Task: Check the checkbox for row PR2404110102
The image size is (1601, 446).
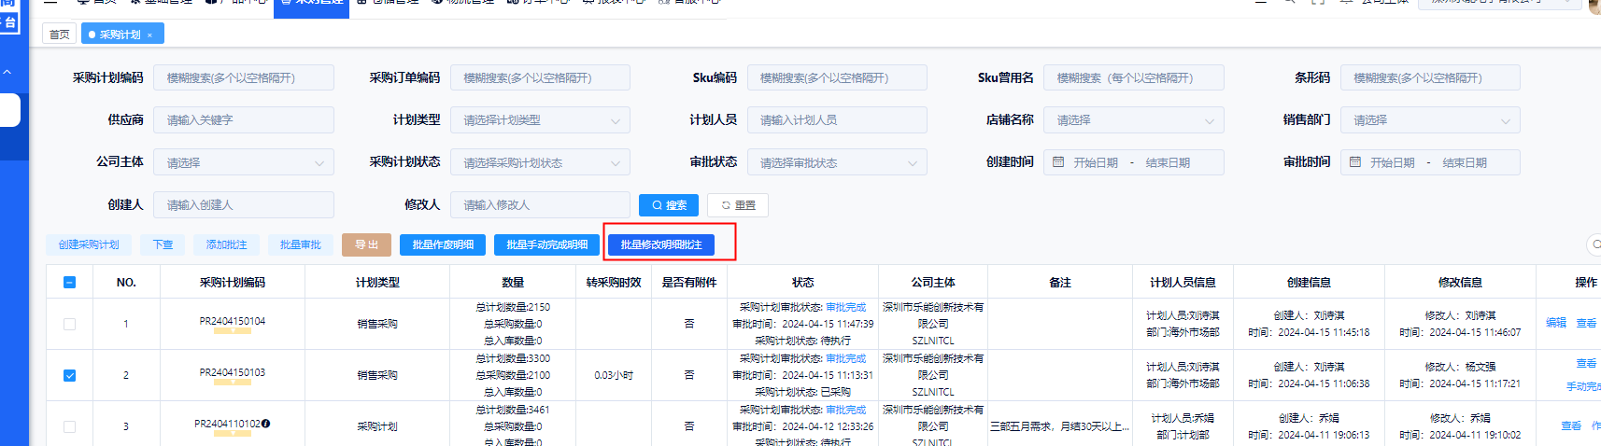Action: pos(69,426)
